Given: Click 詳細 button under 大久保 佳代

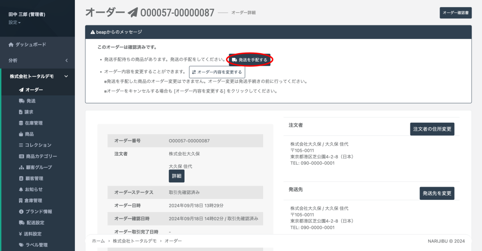Looking at the screenshot, I should click(177, 176).
